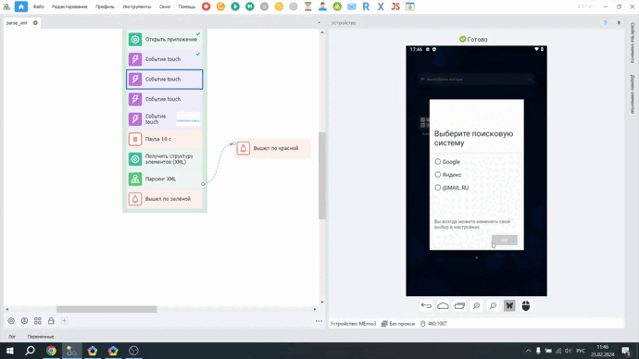Click the OK button in search engine dialog
Screen dimensions: 639x359
[x=505, y=241]
